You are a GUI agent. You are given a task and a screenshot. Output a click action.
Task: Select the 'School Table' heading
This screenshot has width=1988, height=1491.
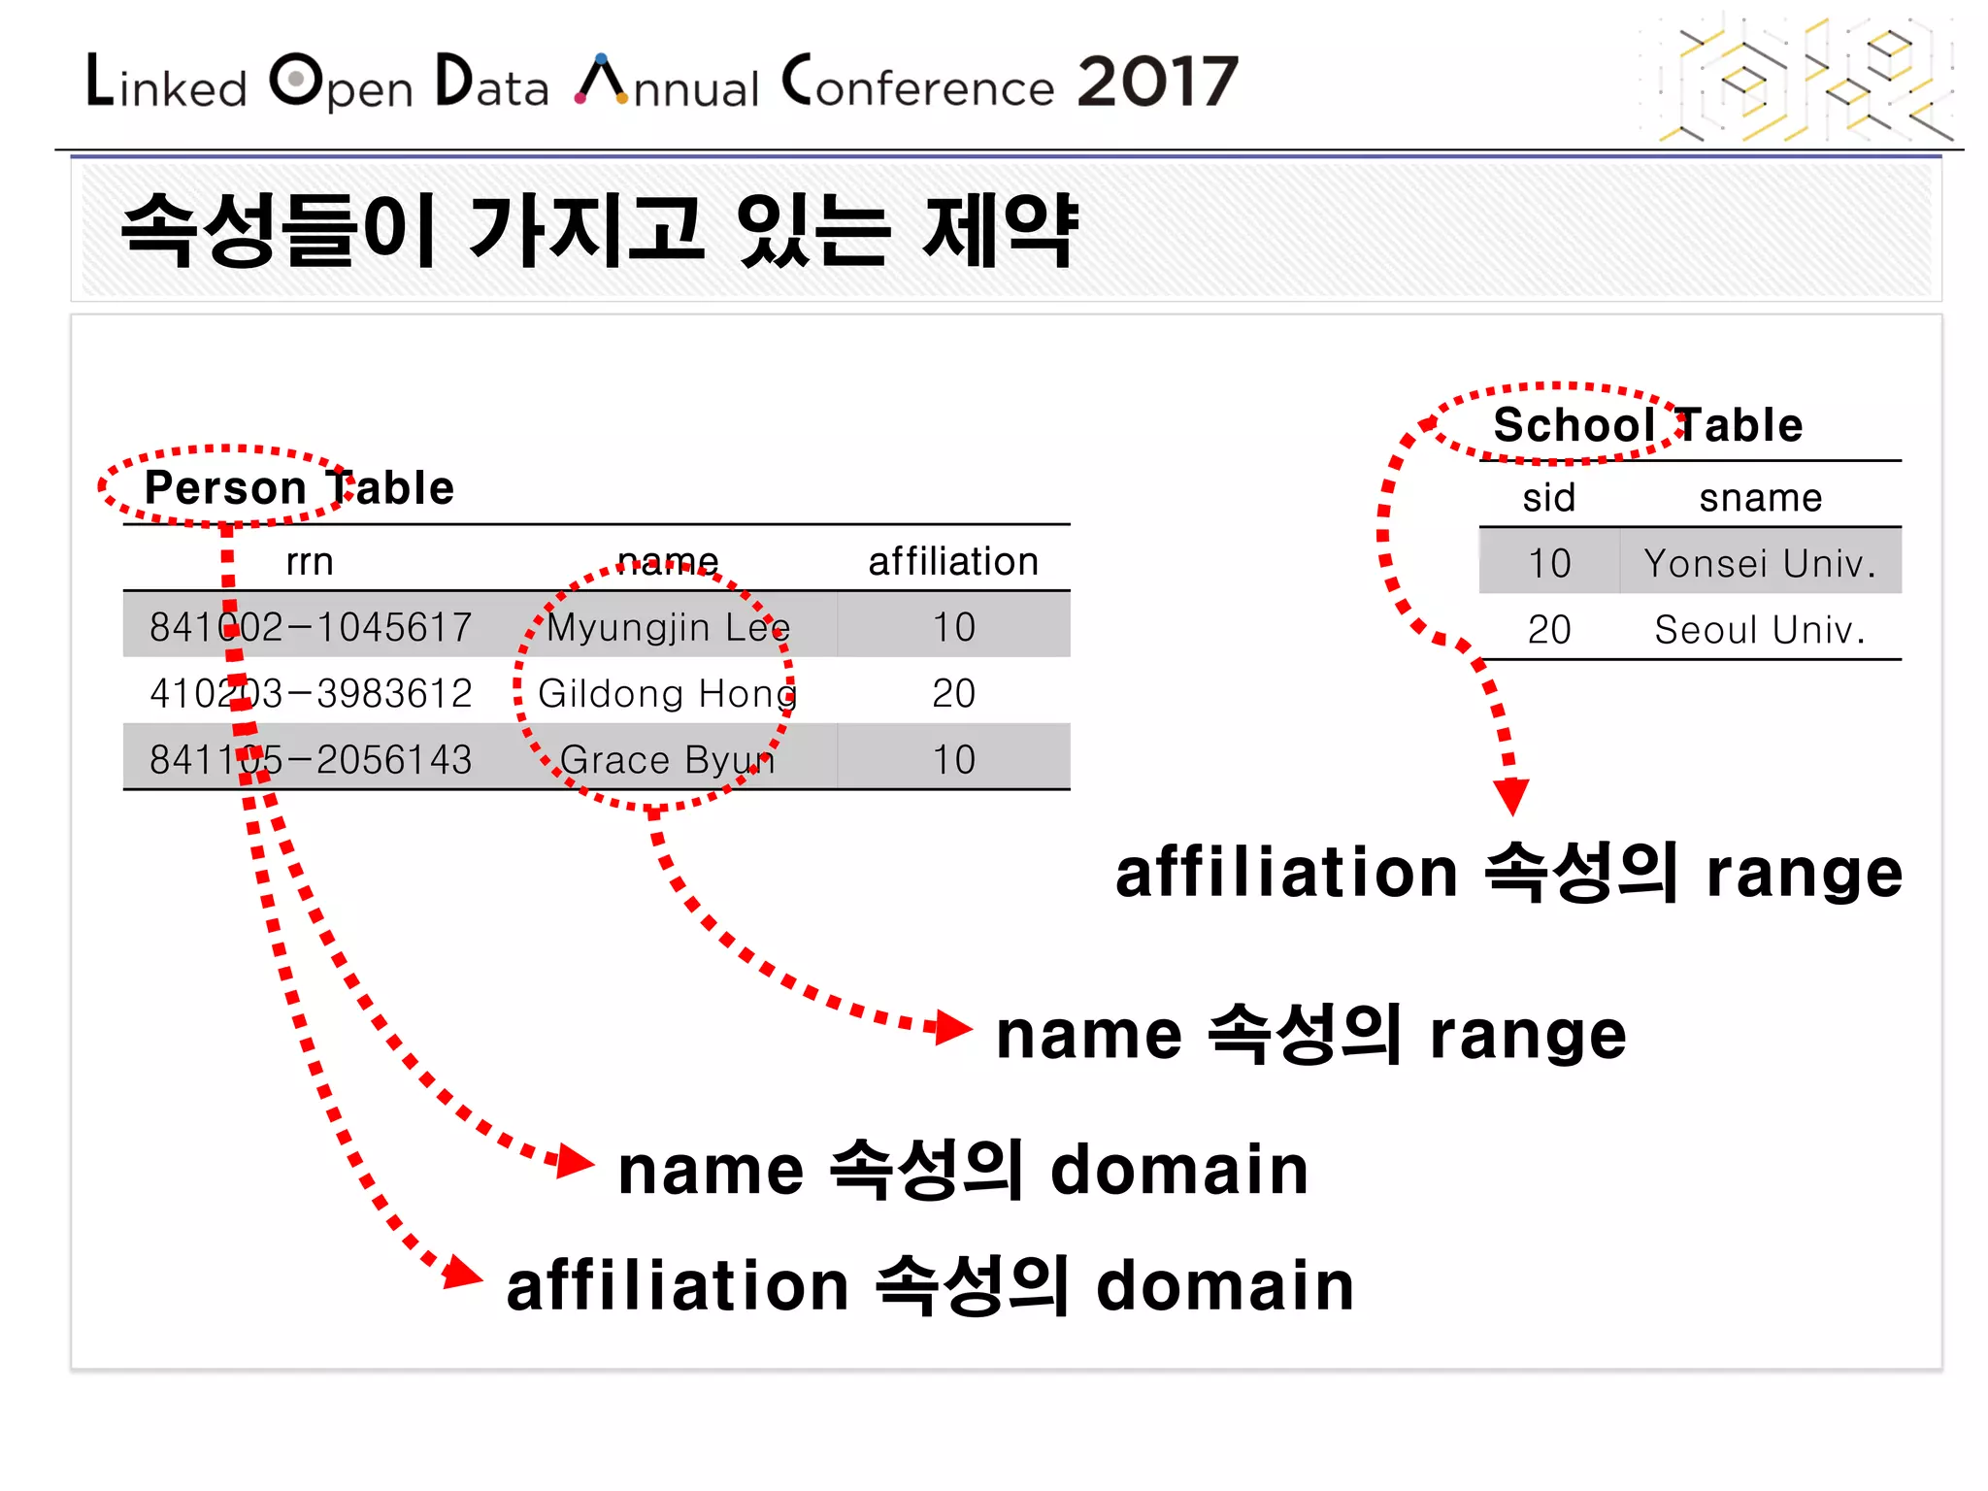[x=1647, y=425]
